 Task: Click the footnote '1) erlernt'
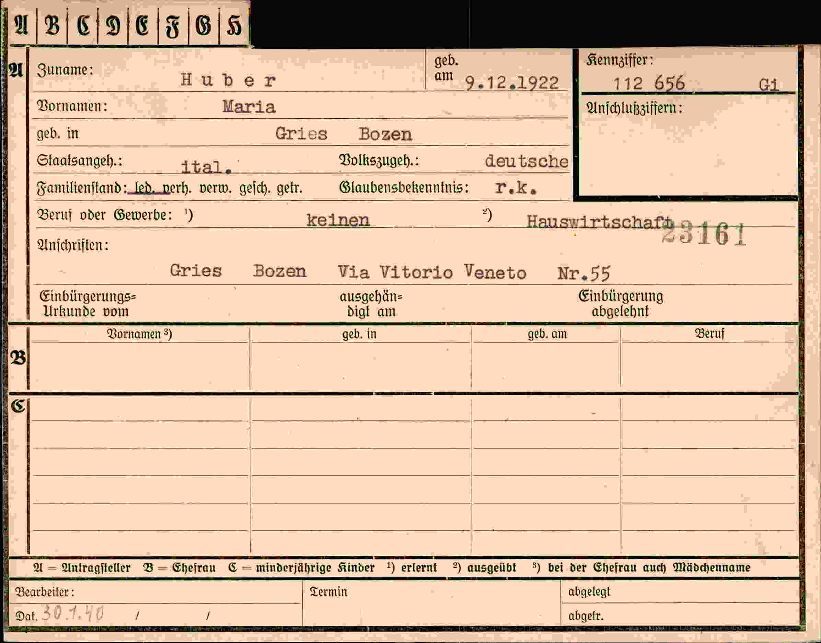pyautogui.click(x=412, y=567)
